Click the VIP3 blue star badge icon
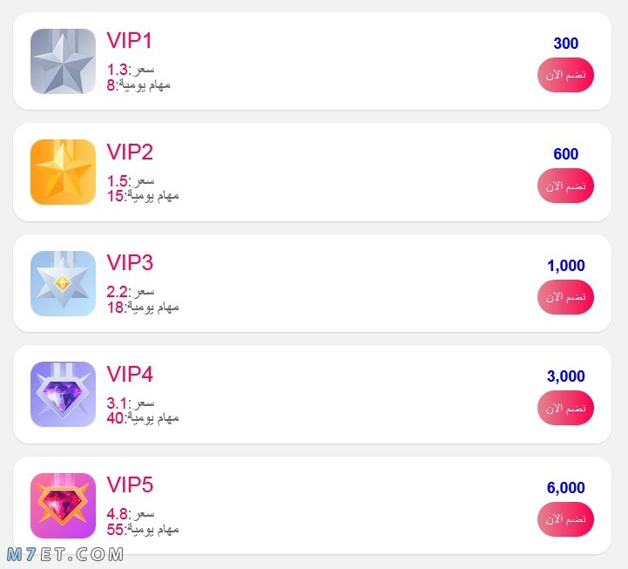The image size is (628, 569). (x=63, y=283)
